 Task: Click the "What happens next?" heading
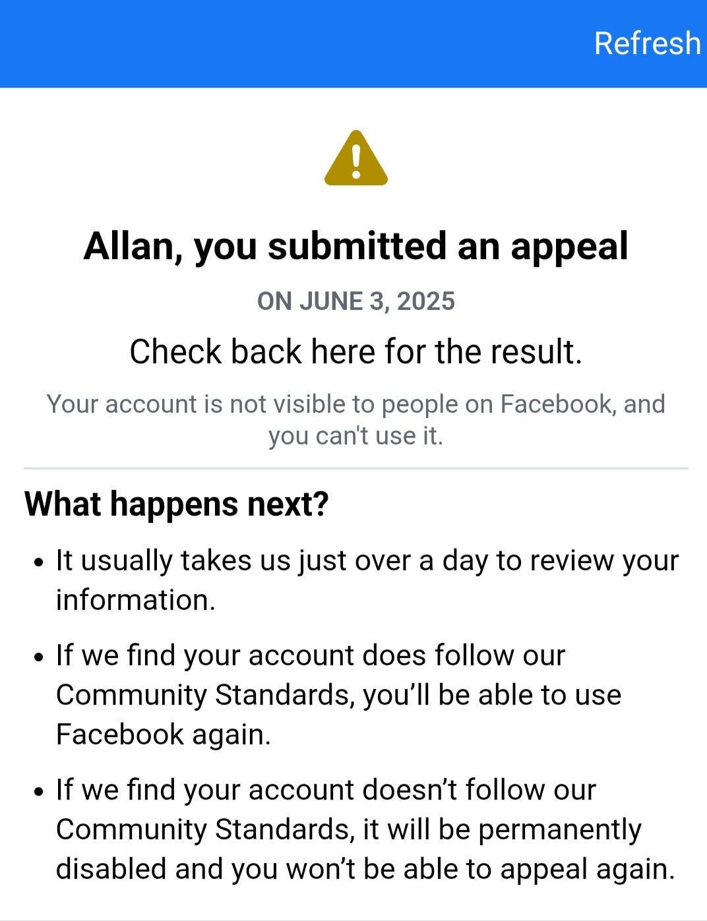(x=177, y=504)
